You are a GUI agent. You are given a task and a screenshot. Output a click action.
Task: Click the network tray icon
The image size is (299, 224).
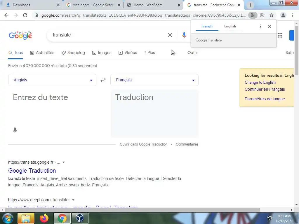pos(270,218)
